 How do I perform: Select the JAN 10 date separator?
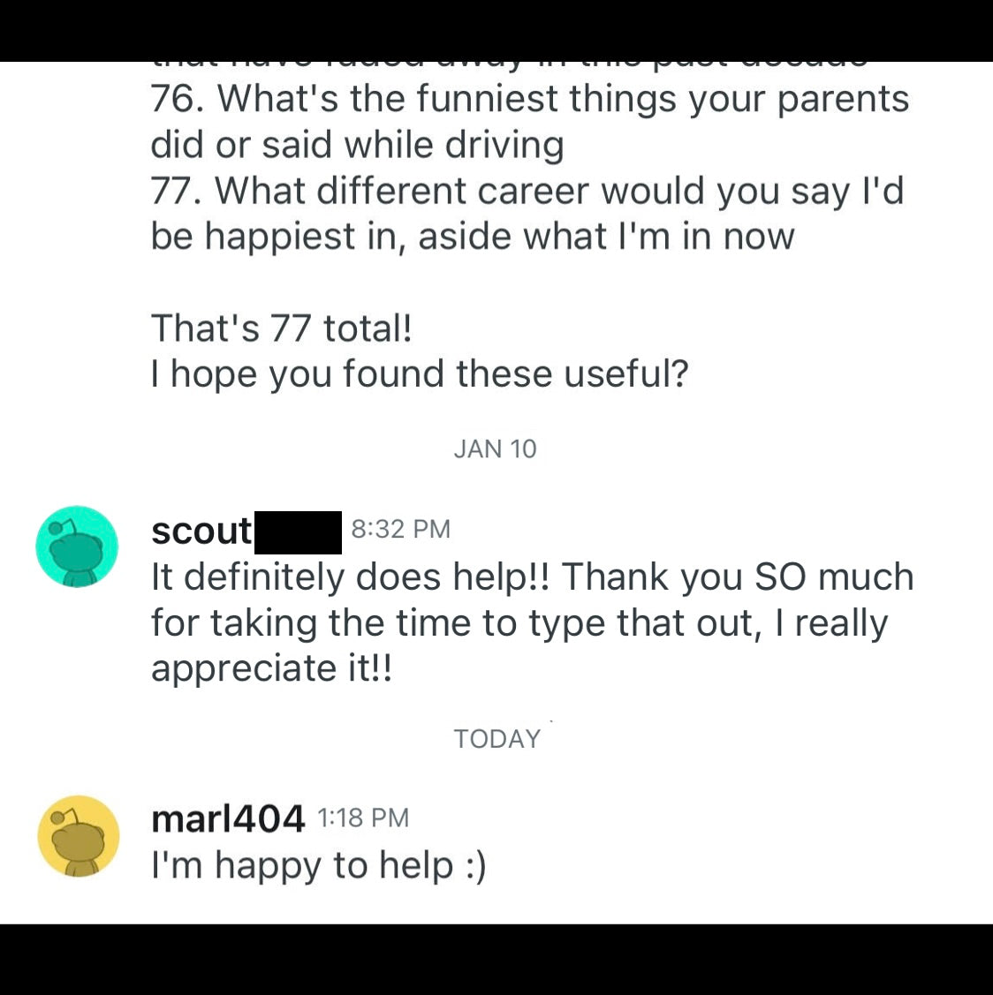click(495, 449)
